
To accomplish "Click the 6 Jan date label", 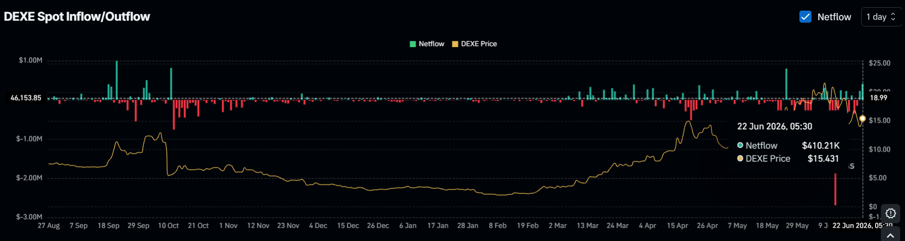I will click(408, 225).
